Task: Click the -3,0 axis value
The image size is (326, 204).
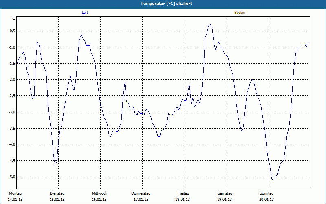Action: 12,112
